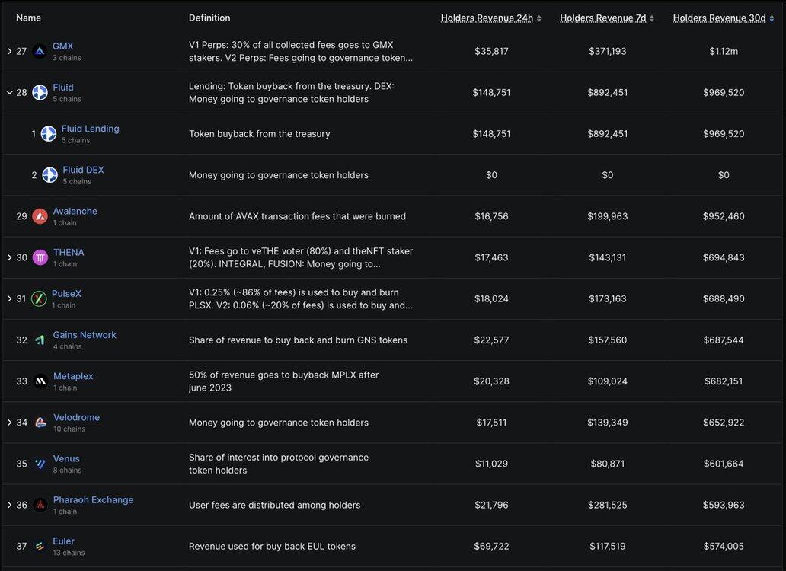Click the Avalanche red logo icon
The width and height of the screenshot is (786, 571).
point(40,217)
